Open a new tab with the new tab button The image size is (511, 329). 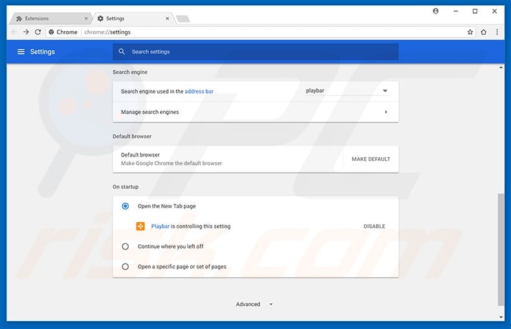coord(183,19)
